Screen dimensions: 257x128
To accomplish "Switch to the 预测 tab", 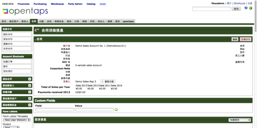I will tap(84, 21).
